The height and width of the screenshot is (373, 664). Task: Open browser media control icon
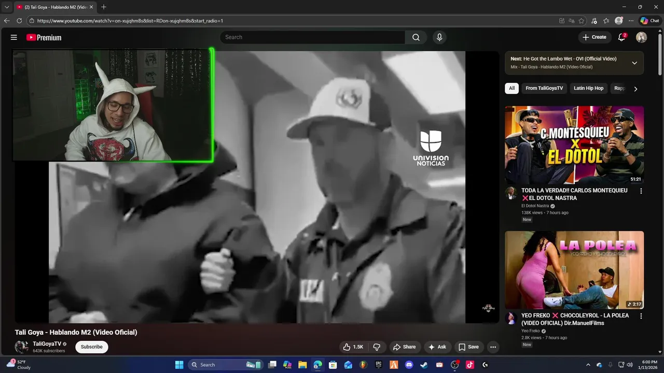(594, 21)
